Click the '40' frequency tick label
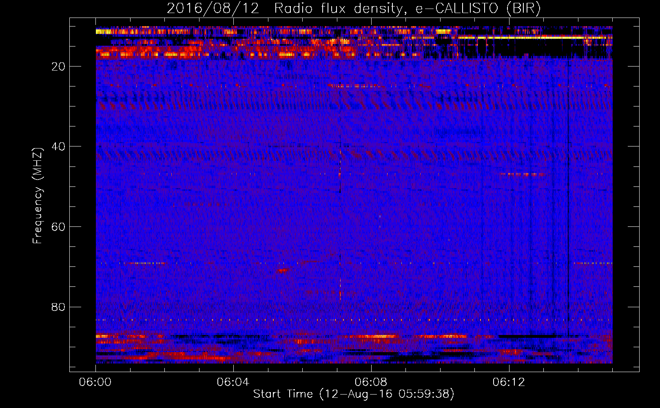This screenshot has height=408, width=660. [59, 146]
